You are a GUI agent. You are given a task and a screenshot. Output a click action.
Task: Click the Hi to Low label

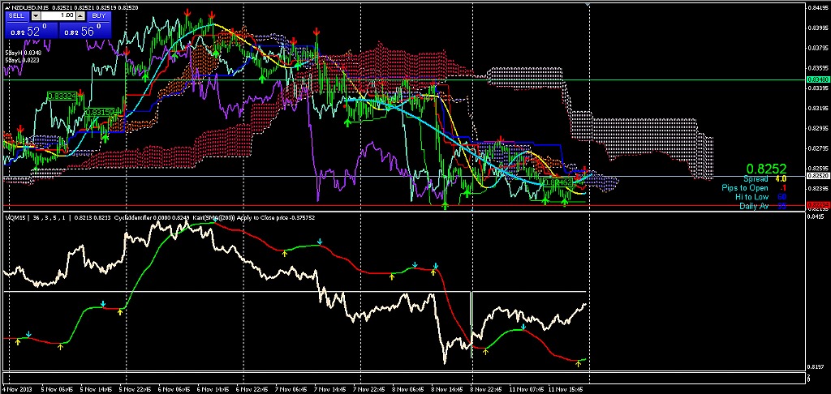click(752, 197)
